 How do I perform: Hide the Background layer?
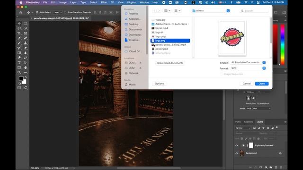(x=237, y=153)
